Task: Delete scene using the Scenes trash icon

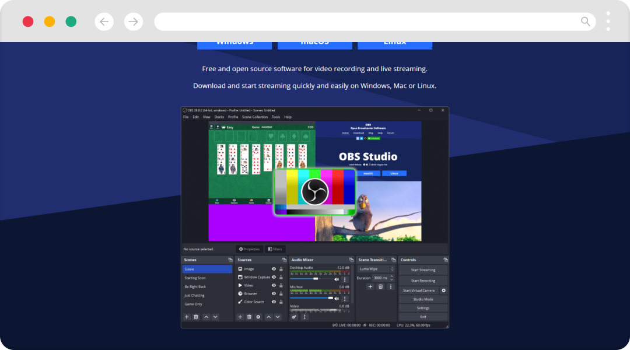Action: tap(196, 317)
